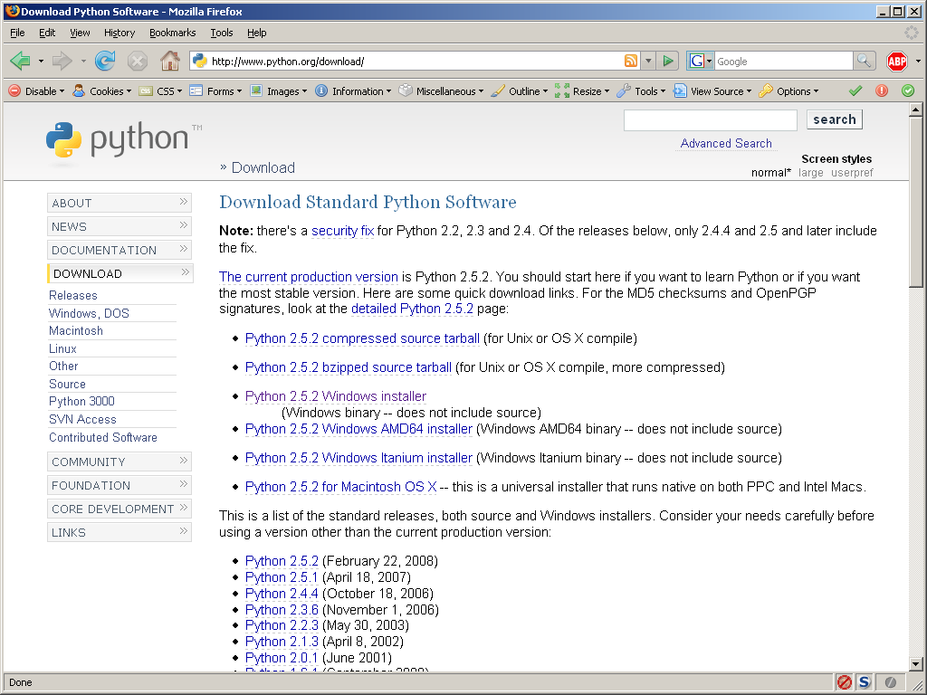Image resolution: width=927 pixels, height=695 pixels.
Task: Click the red blocked icon in status bar
Action: point(845,682)
